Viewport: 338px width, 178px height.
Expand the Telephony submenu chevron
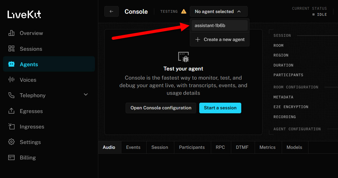(86, 95)
